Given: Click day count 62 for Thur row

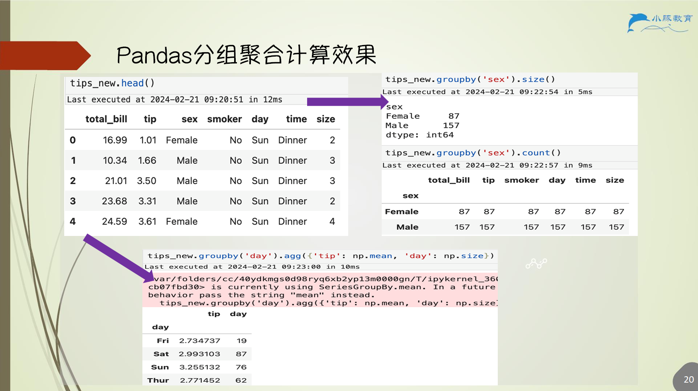Looking at the screenshot, I should [241, 380].
